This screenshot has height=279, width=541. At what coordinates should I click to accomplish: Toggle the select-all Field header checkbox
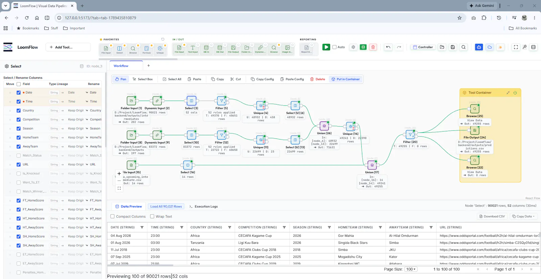[19, 84]
